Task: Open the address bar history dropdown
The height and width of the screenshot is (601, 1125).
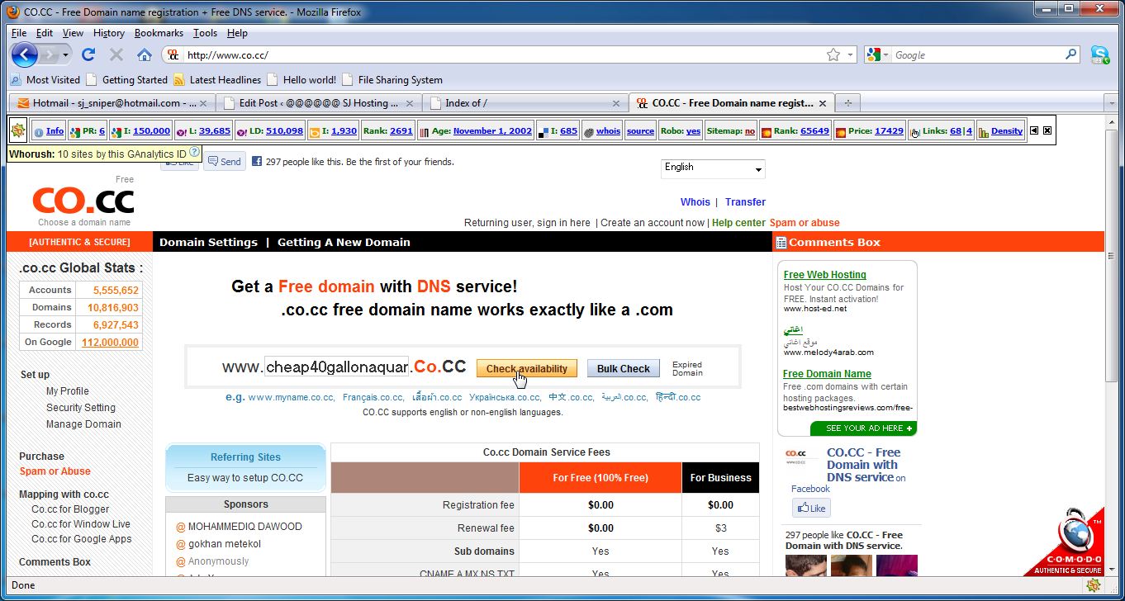Action: (x=852, y=54)
